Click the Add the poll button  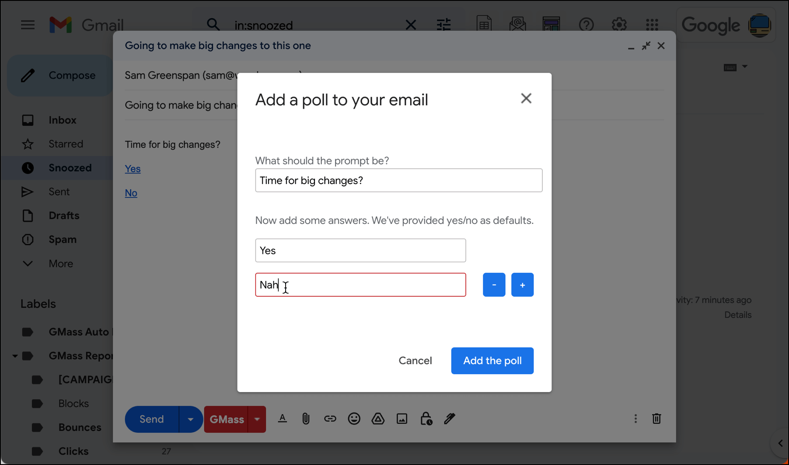coord(492,361)
